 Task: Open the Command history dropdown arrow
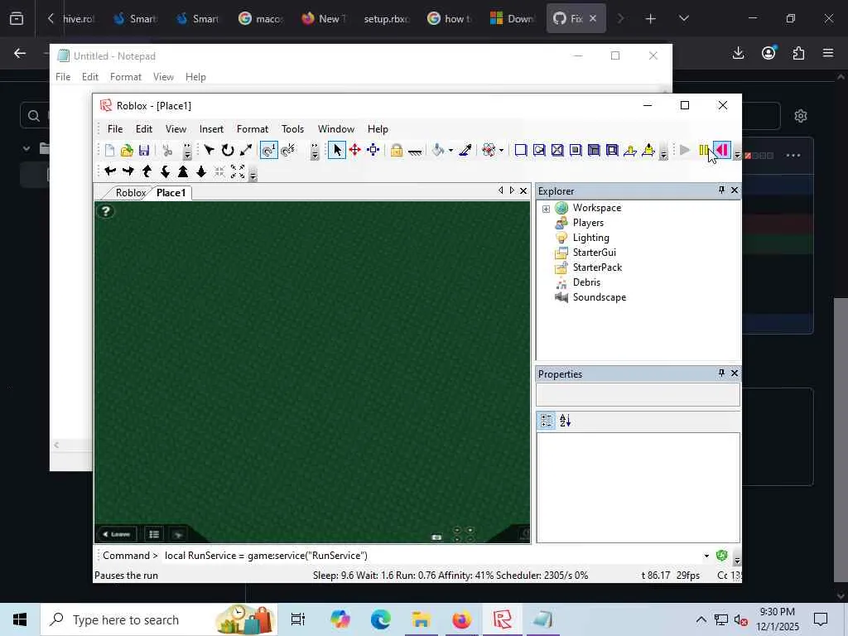[x=706, y=556]
